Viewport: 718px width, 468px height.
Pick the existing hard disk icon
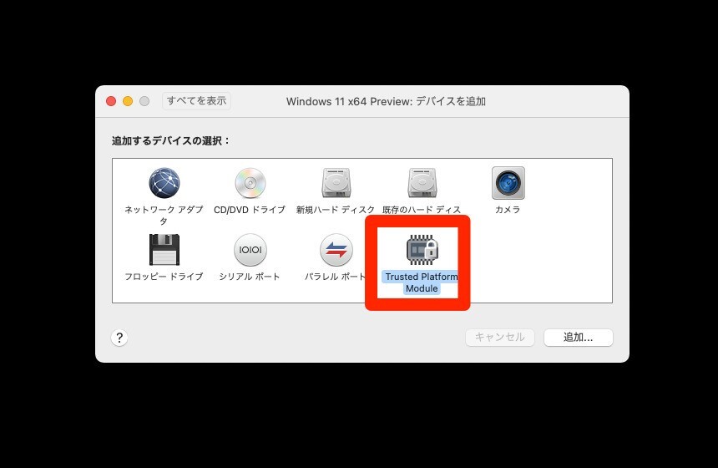tap(422, 183)
